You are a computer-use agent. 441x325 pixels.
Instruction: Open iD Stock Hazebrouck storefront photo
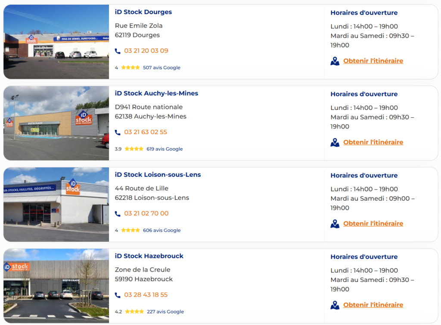click(x=56, y=286)
